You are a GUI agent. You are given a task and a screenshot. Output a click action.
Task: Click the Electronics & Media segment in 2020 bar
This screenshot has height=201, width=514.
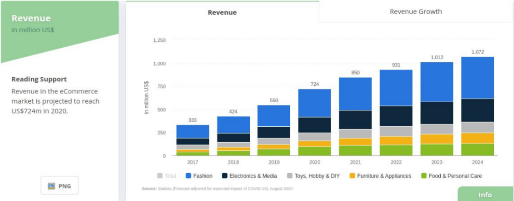coord(314,125)
